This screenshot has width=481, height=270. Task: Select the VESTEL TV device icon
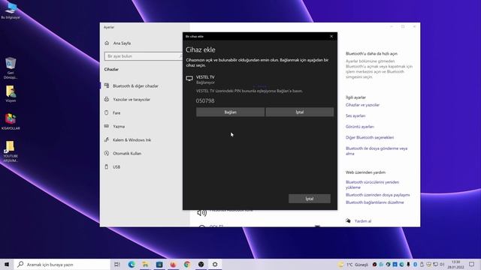tap(189, 79)
